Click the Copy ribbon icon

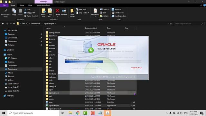pos(14,12)
